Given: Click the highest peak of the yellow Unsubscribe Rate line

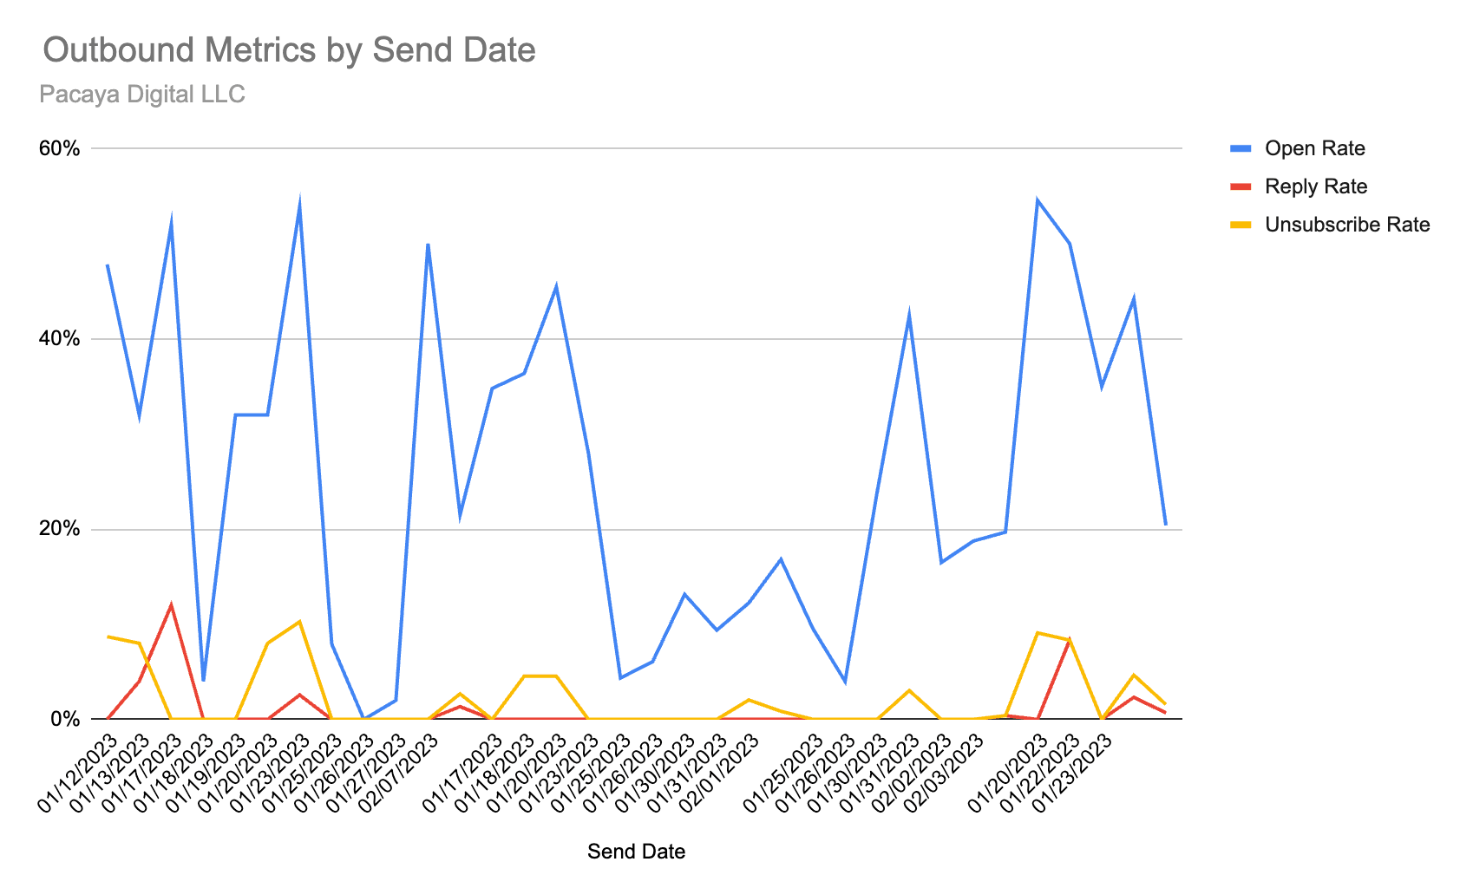Looking at the screenshot, I should [299, 622].
